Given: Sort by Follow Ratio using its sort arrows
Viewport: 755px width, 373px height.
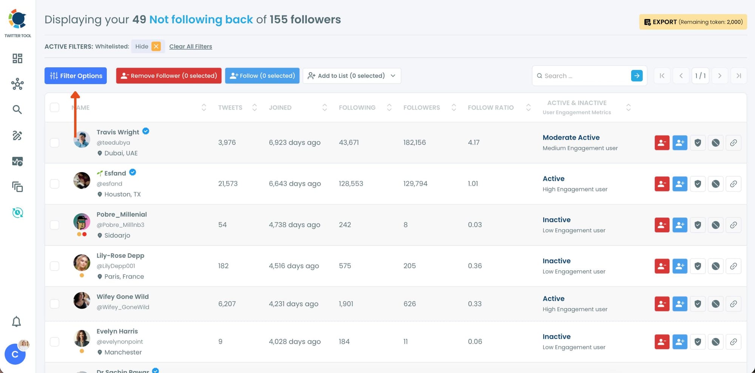Looking at the screenshot, I should (x=528, y=107).
